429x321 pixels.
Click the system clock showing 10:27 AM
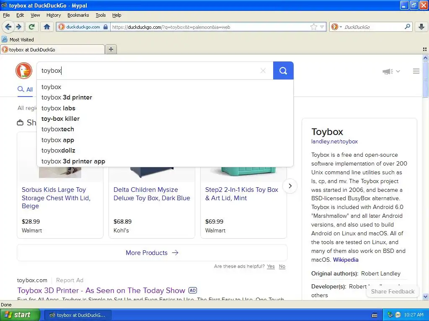click(413, 315)
